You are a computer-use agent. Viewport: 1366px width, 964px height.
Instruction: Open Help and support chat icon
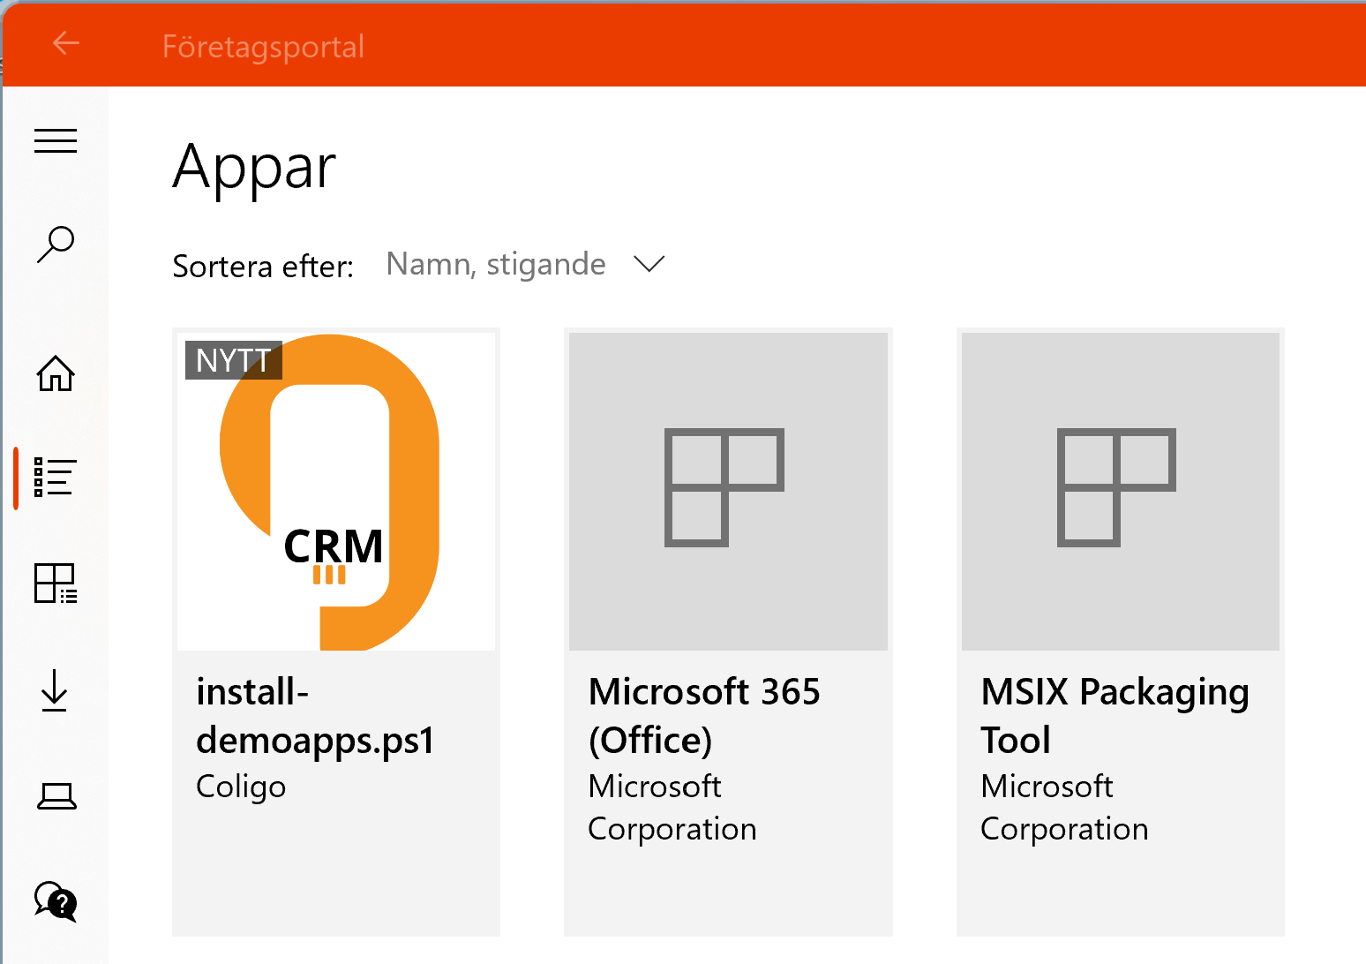tap(56, 901)
